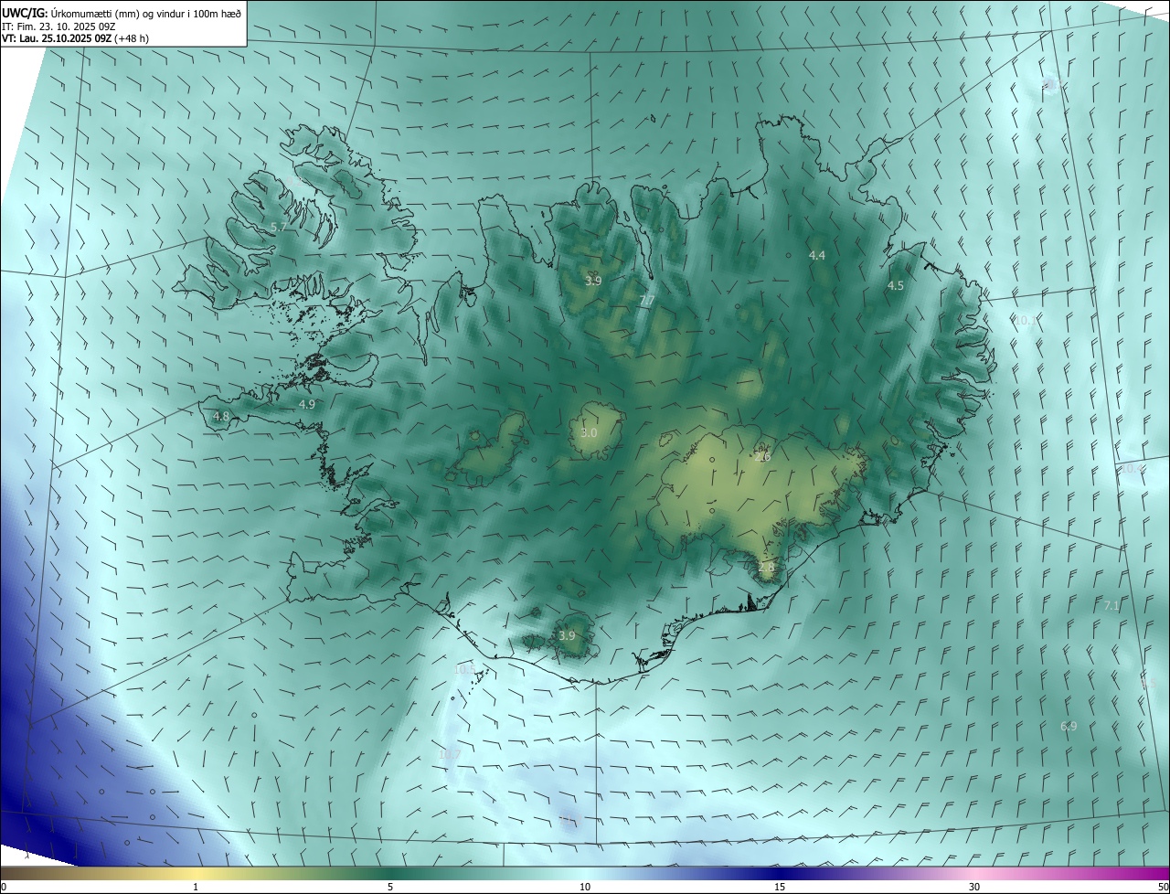Click the 50 tick on the color scale

pos(1163,887)
